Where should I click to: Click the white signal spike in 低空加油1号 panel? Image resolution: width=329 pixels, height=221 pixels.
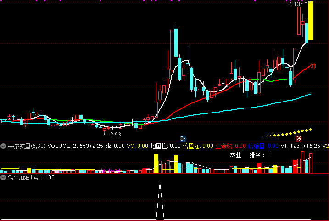(x=160, y=201)
